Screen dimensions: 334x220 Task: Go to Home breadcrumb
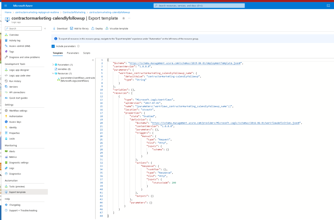8,12
